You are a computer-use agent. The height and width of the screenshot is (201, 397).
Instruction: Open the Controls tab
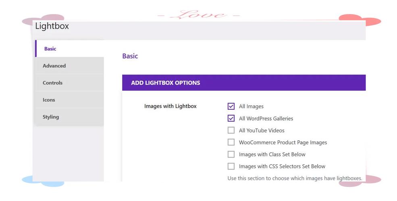[53, 83]
